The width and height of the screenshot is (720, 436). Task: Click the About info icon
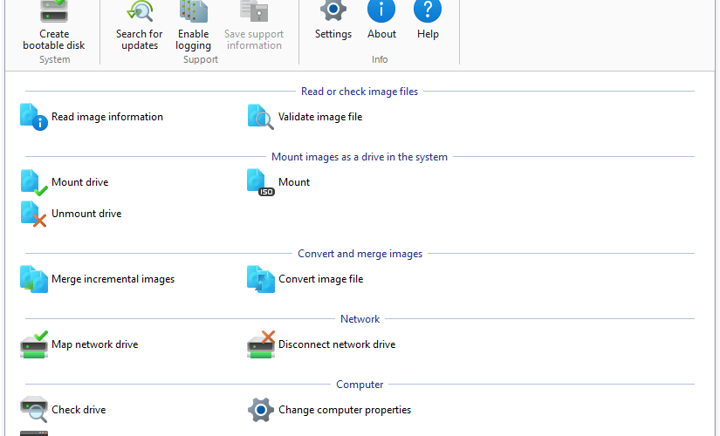(x=381, y=11)
